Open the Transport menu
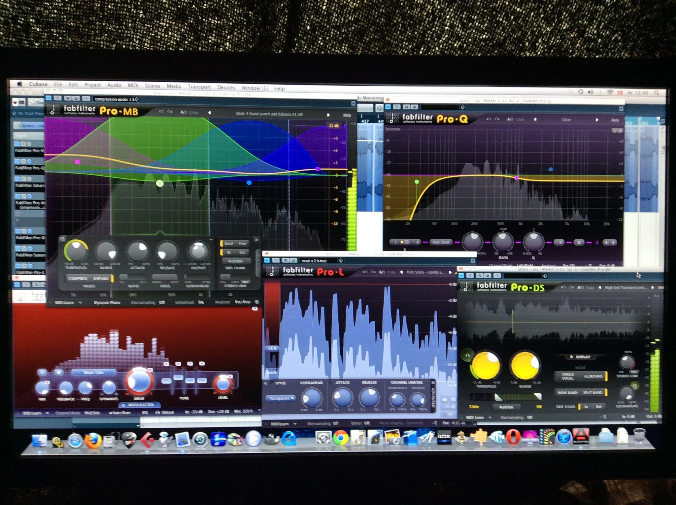676x505 pixels. pos(199,86)
